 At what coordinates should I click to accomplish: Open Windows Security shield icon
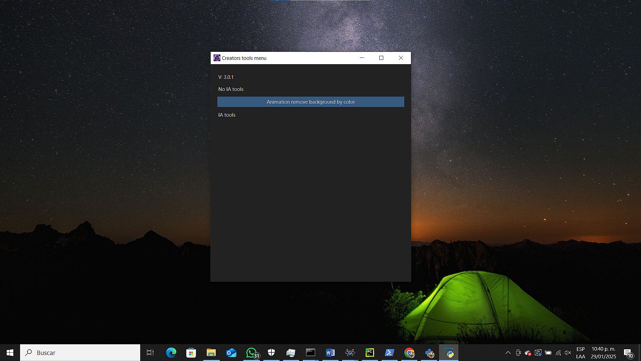coord(271,353)
